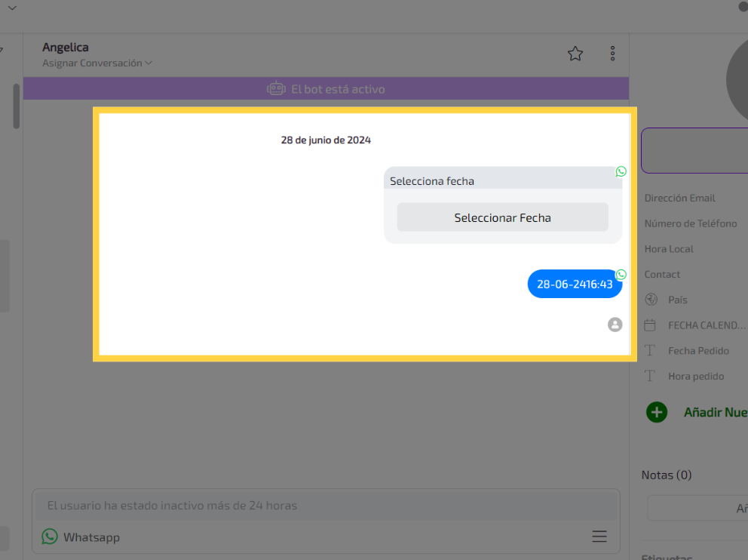Open the Hora pedido field
This screenshot has height=560, width=748.
click(x=695, y=376)
